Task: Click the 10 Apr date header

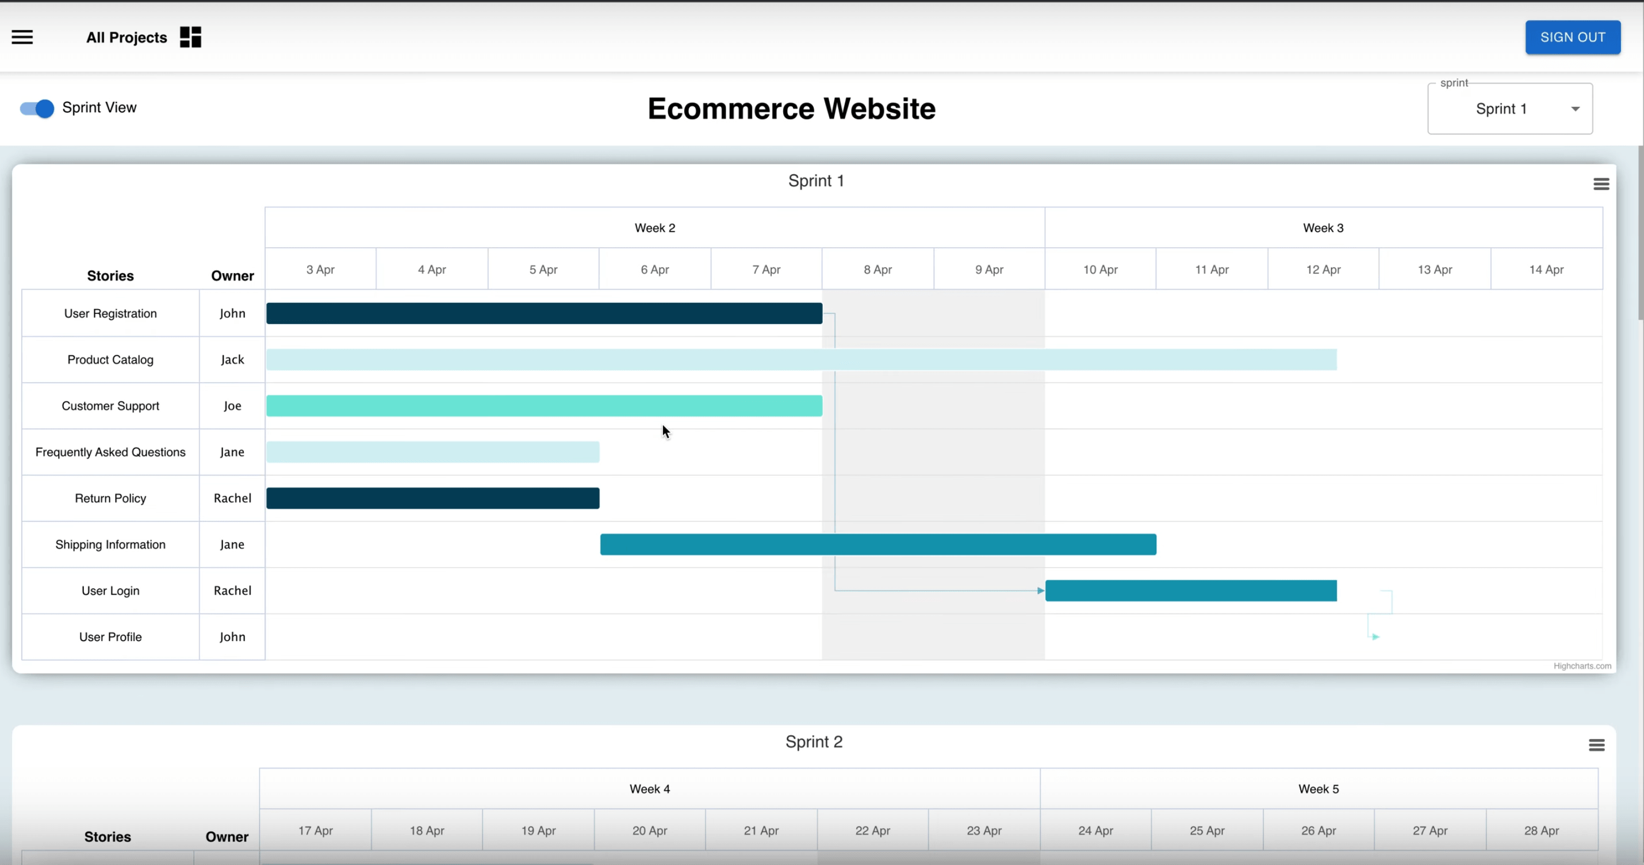Action: (x=1100, y=269)
